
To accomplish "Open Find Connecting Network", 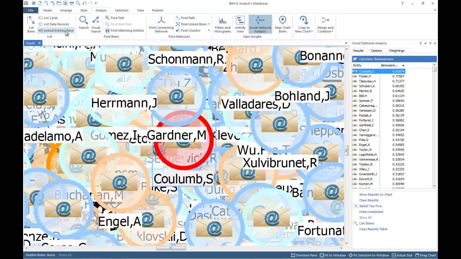I will click(161, 24).
